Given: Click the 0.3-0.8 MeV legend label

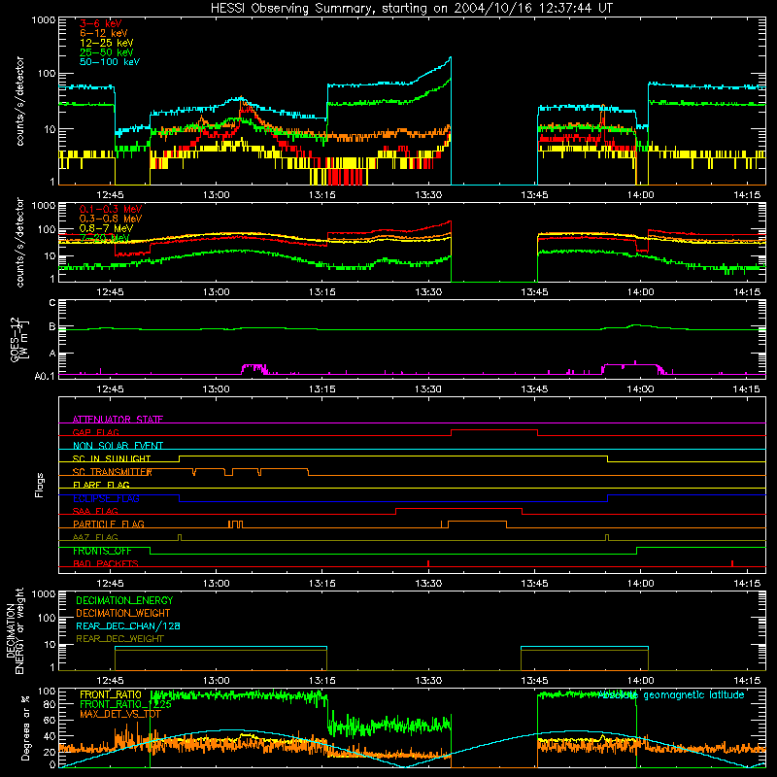Looking at the screenshot, I should coord(111,219).
